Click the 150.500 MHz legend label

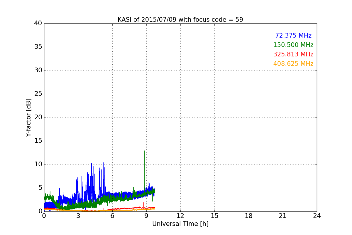pyautogui.click(x=293, y=45)
